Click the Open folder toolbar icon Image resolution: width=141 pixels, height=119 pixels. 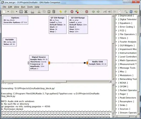point(13,11)
